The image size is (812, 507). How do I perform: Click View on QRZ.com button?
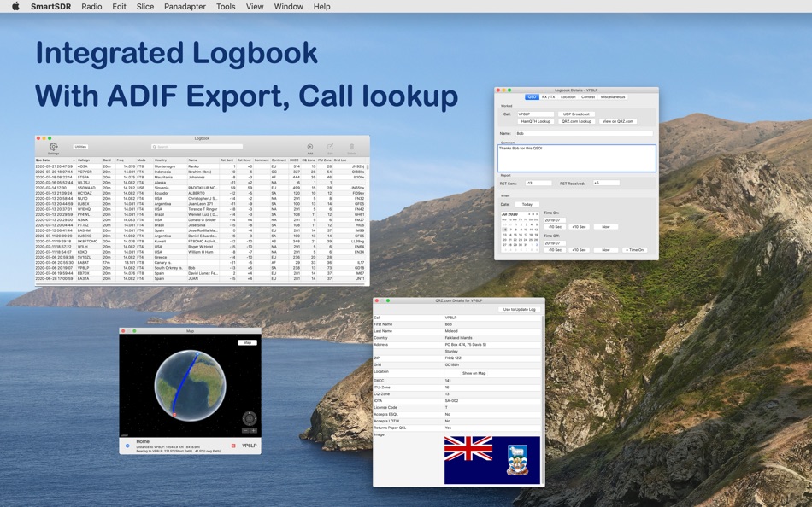click(618, 121)
